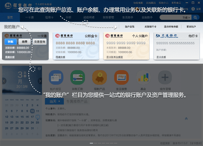Open the 账户总览 ID-cards shortcut icon
203x146 pixels.
pos(56,77)
